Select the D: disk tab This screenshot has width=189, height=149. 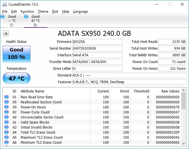pos(36,21)
